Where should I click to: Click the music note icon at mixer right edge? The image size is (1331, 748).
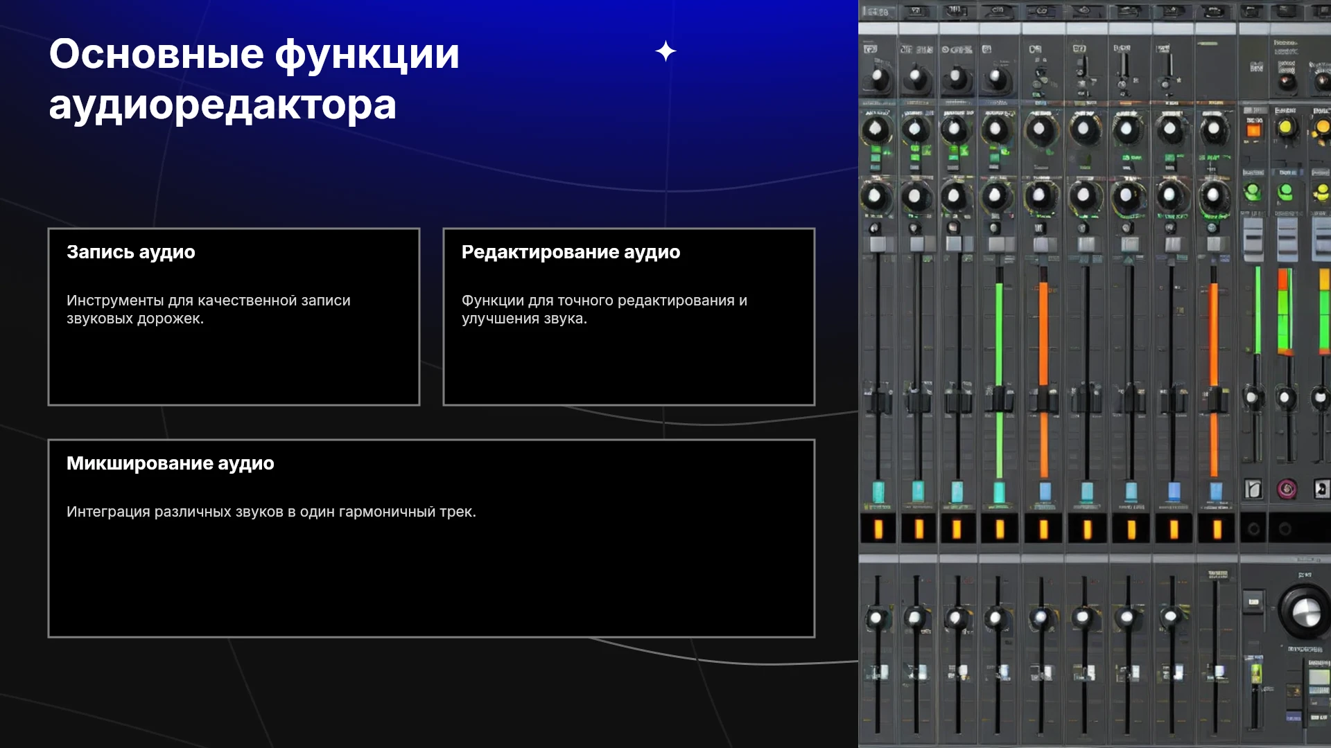tap(1321, 489)
